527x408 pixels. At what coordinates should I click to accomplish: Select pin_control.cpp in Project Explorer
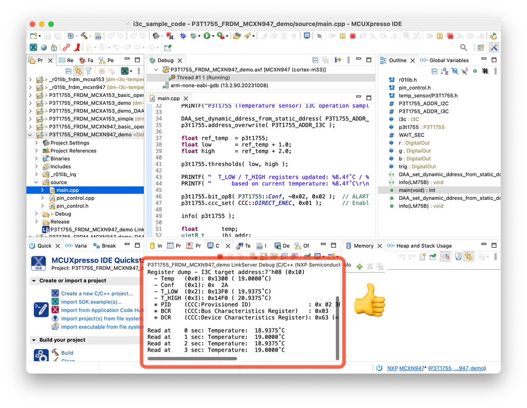[75, 198]
